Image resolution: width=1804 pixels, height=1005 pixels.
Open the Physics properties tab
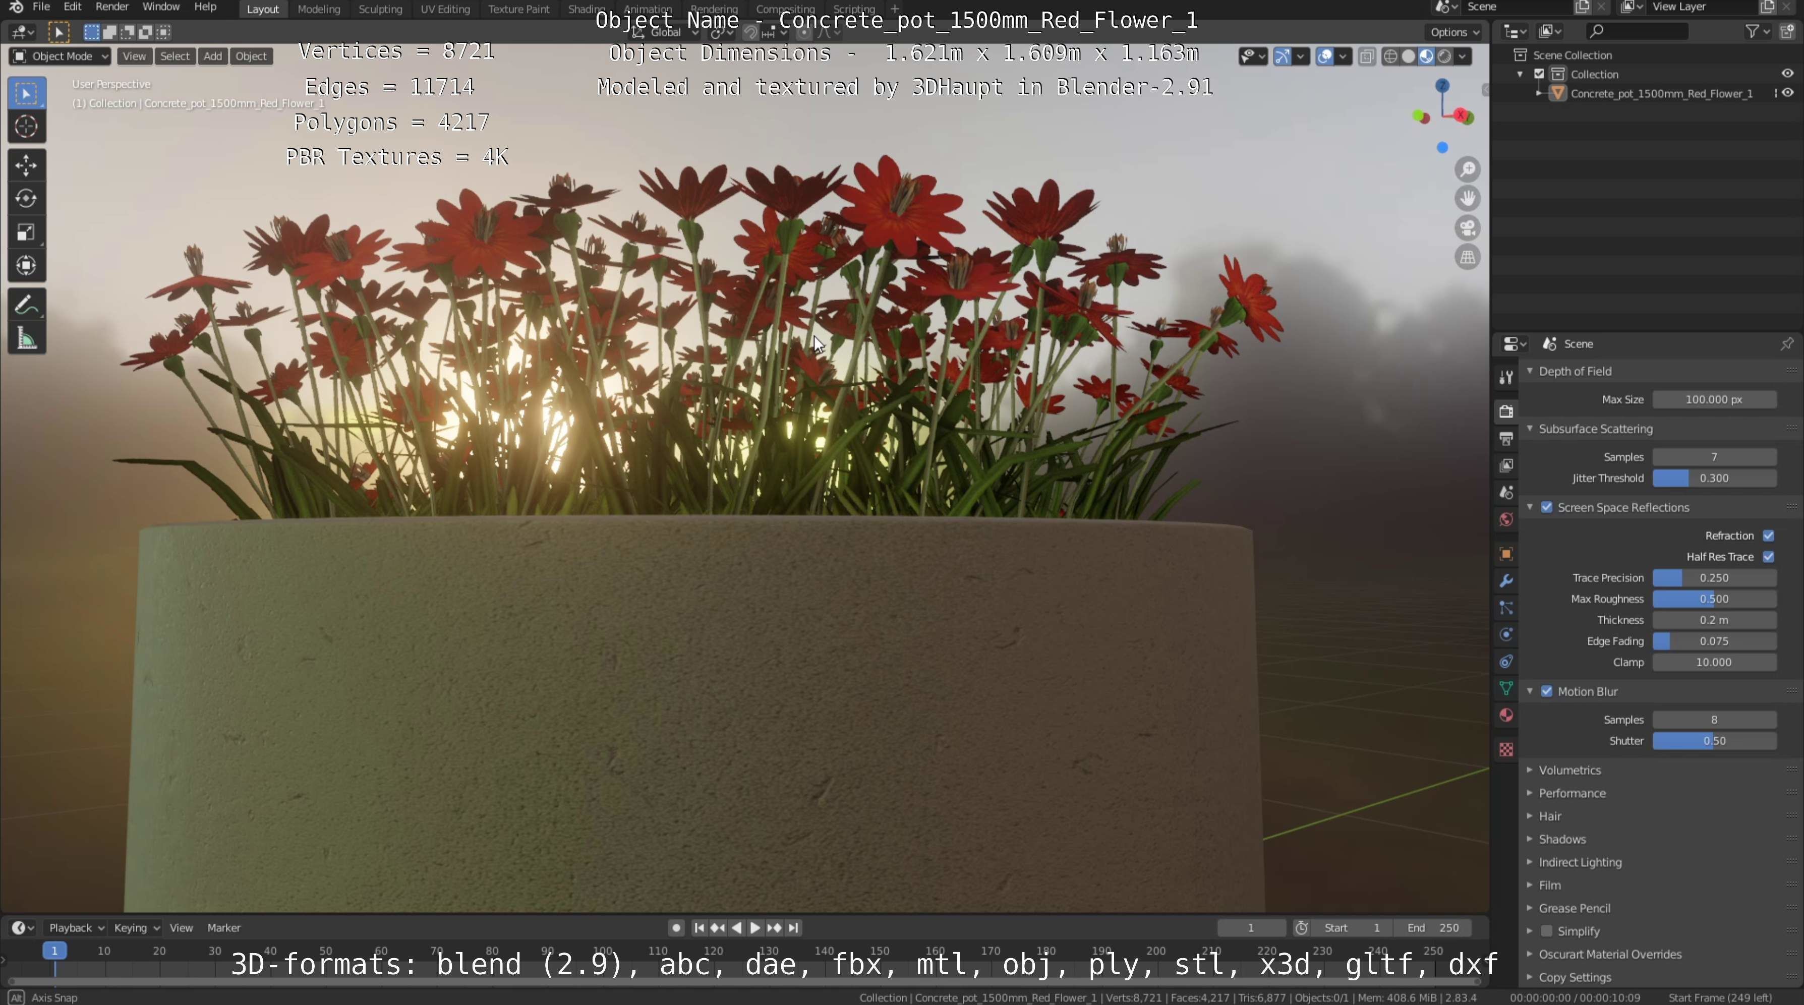1506,634
